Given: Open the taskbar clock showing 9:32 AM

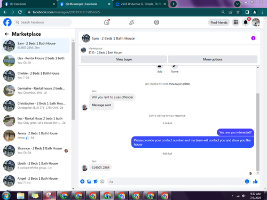Looking at the screenshot, I should [x=255, y=196].
